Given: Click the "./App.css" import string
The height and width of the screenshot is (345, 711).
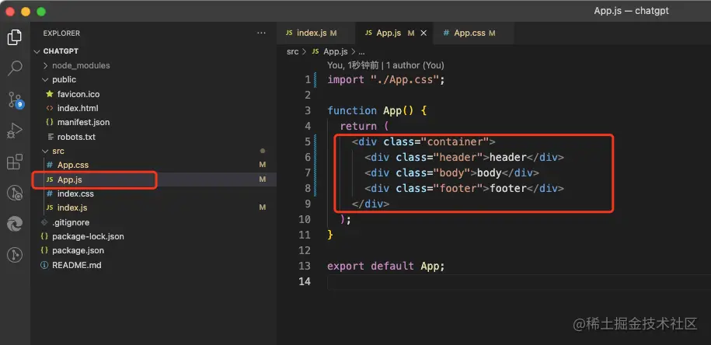Looking at the screenshot, I should [x=405, y=80].
